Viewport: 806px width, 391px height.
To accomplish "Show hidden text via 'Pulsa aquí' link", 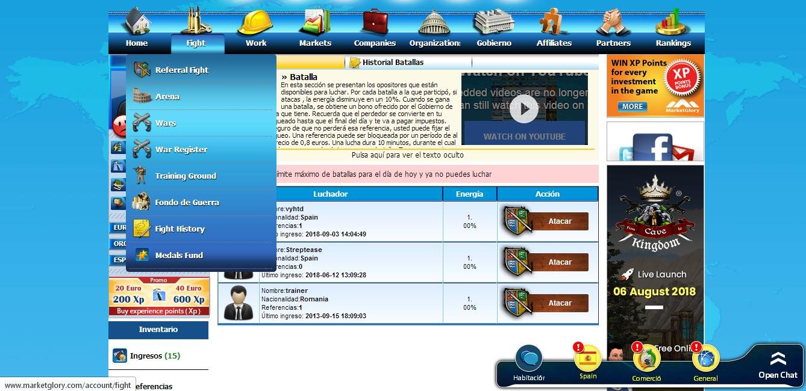I will coord(407,155).
